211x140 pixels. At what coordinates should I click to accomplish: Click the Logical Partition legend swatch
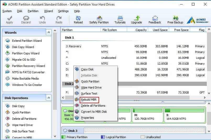[x=103, y=137]
